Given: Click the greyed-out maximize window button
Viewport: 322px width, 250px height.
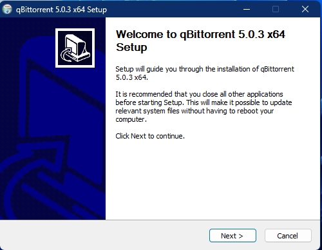Looking at the screenshot, I should click(276, 9).
